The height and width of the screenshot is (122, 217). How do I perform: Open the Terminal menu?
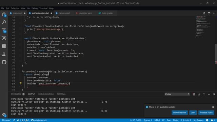(x=43, y=8)
